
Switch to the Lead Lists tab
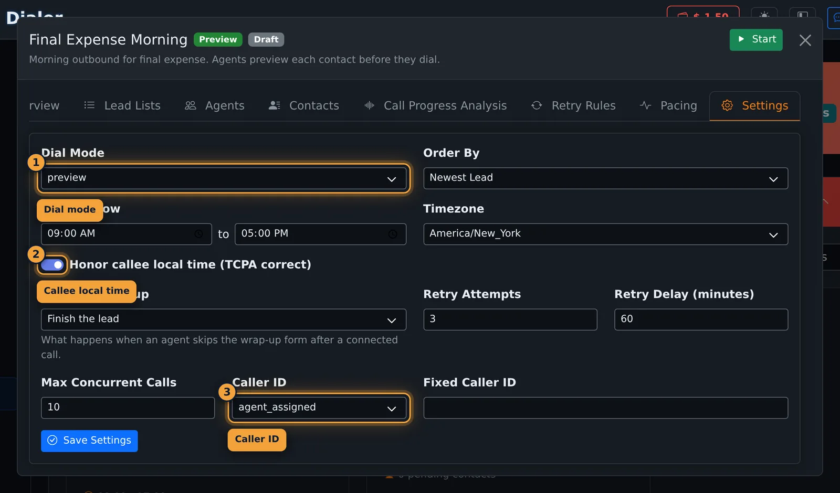click(122, 106)
